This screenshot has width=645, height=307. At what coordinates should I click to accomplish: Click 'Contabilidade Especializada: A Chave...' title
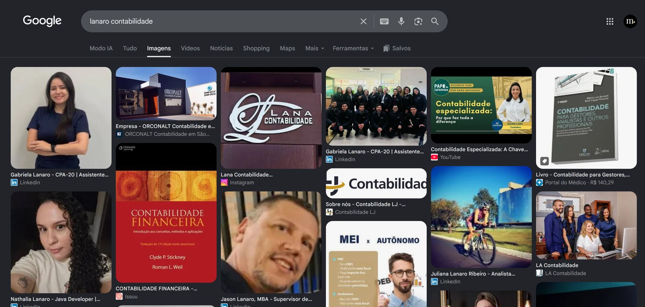click(479, 149)
